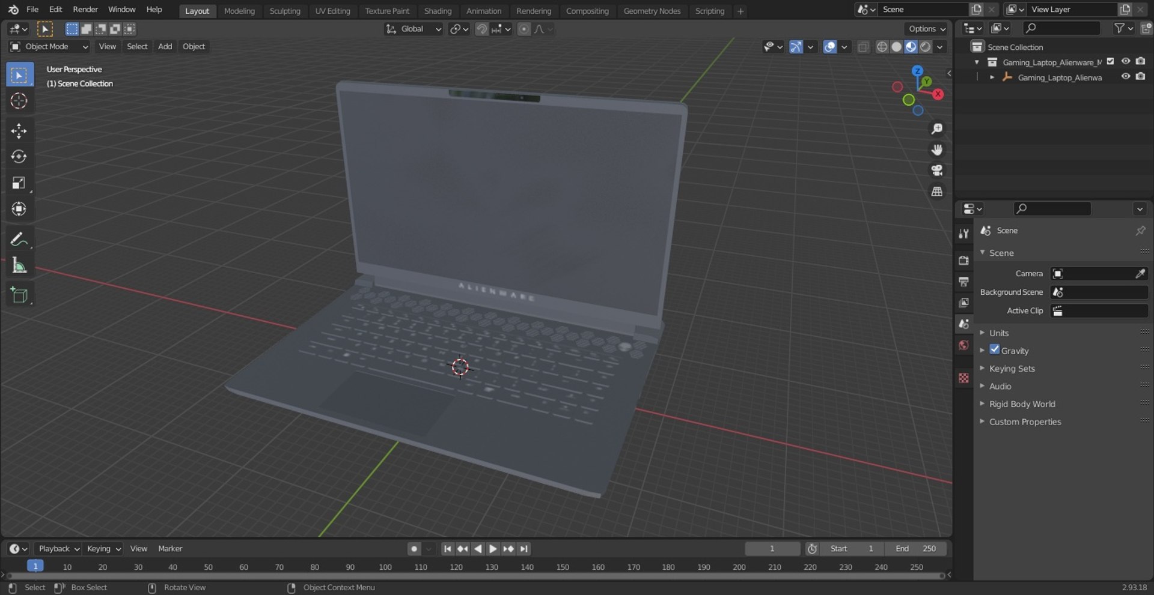
Task: Select the Add Cube tool
Action: point(19,295)
